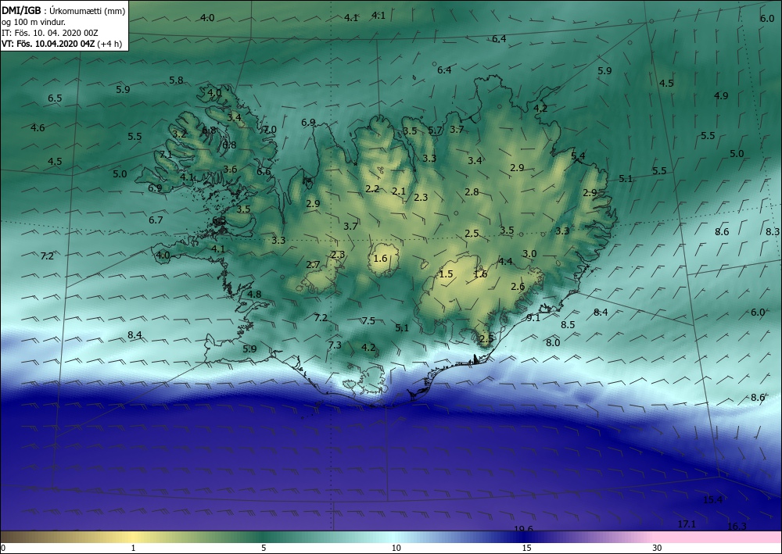
Task: Click the map value 17.1
Action: pyautogui.click(x=687, y=524)
